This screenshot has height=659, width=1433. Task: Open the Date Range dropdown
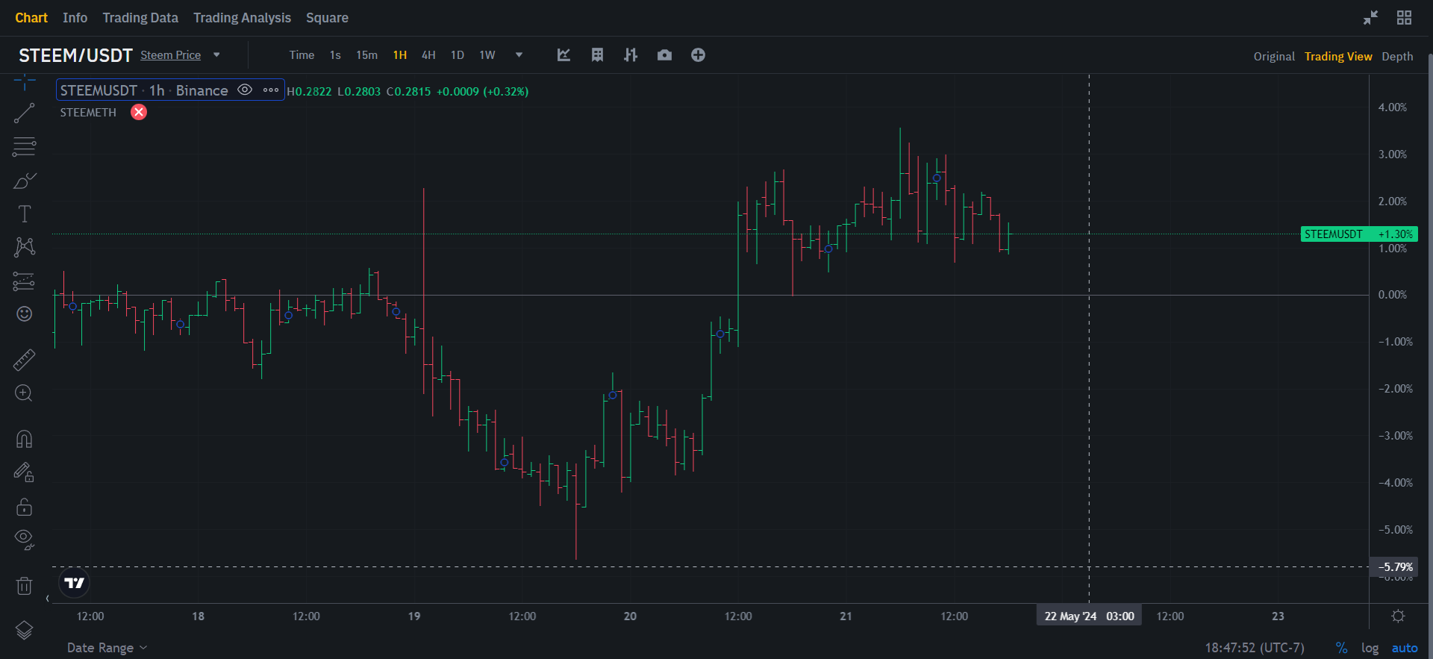(107, 648)
